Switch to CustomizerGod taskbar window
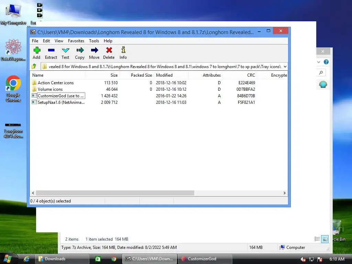This screenshot has height=264, width=352. 205,259
